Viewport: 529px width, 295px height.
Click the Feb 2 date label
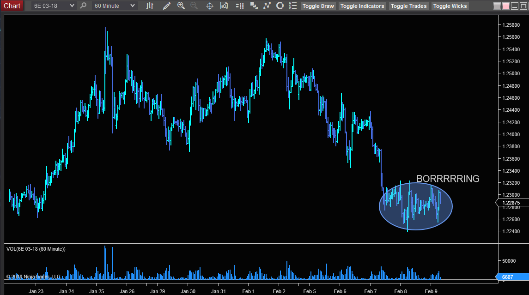279,291
